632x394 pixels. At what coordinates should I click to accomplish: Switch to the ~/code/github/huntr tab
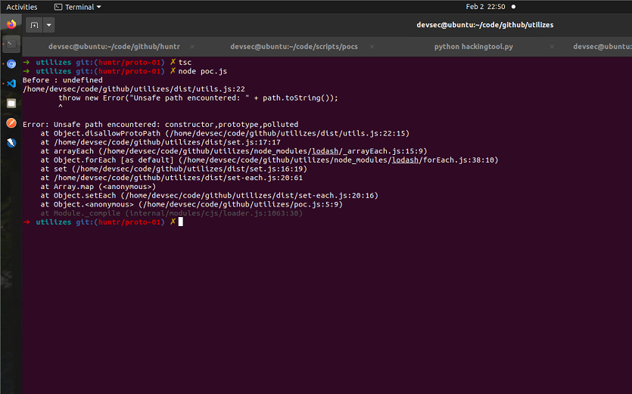click(x=114, y=47)
